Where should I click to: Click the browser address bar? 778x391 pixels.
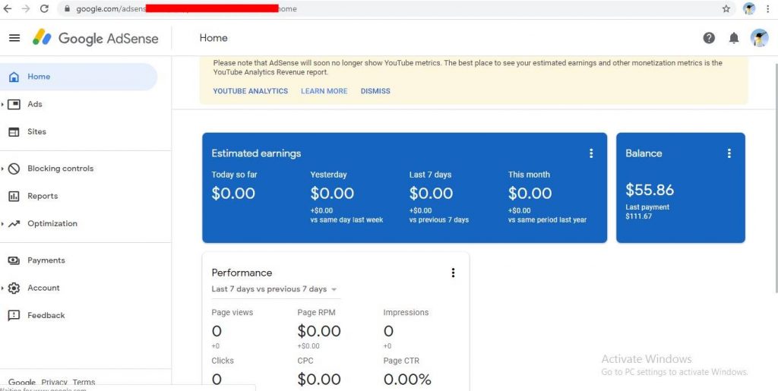(397, 8)
